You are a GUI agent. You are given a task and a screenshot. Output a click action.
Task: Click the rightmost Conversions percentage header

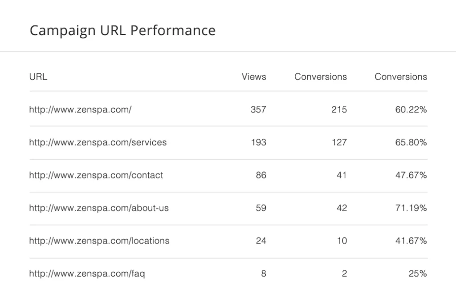tap(401, 76)
